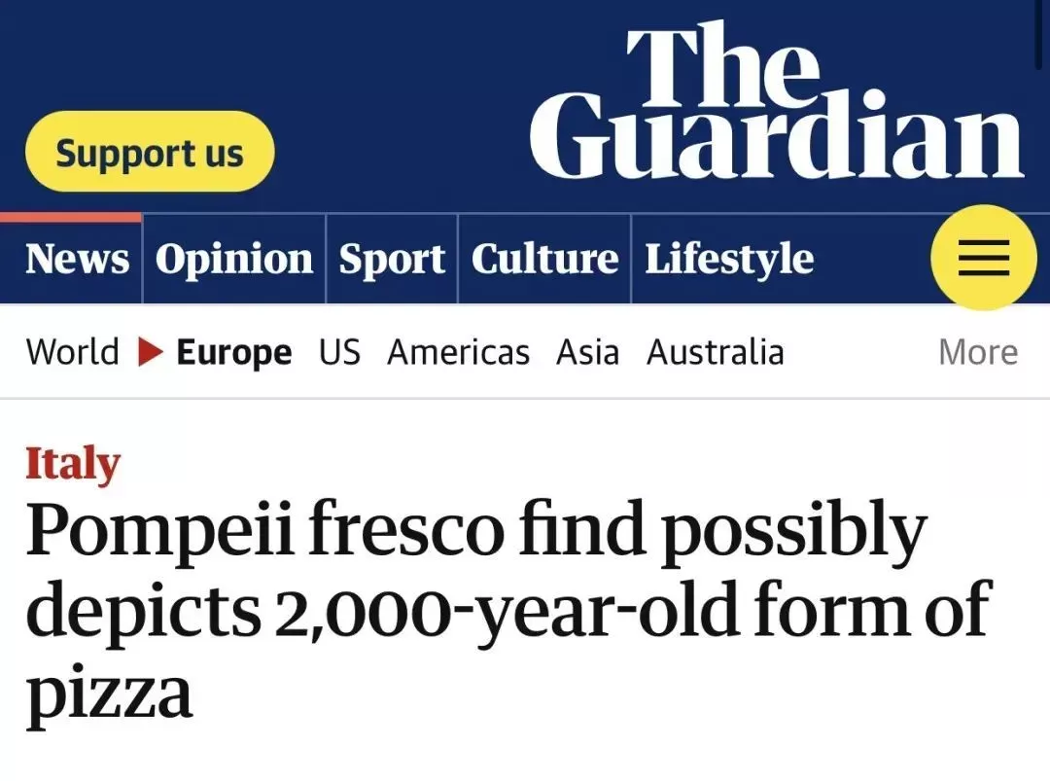
Task: Click The Guardian logo
Action: pos(777,99)
